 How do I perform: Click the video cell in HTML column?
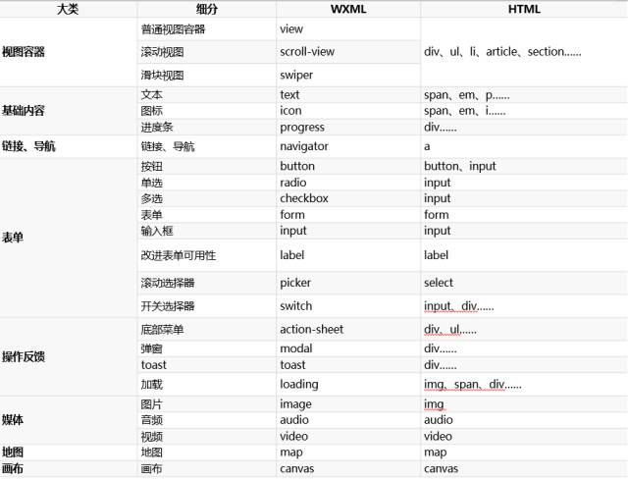[524, 437]
